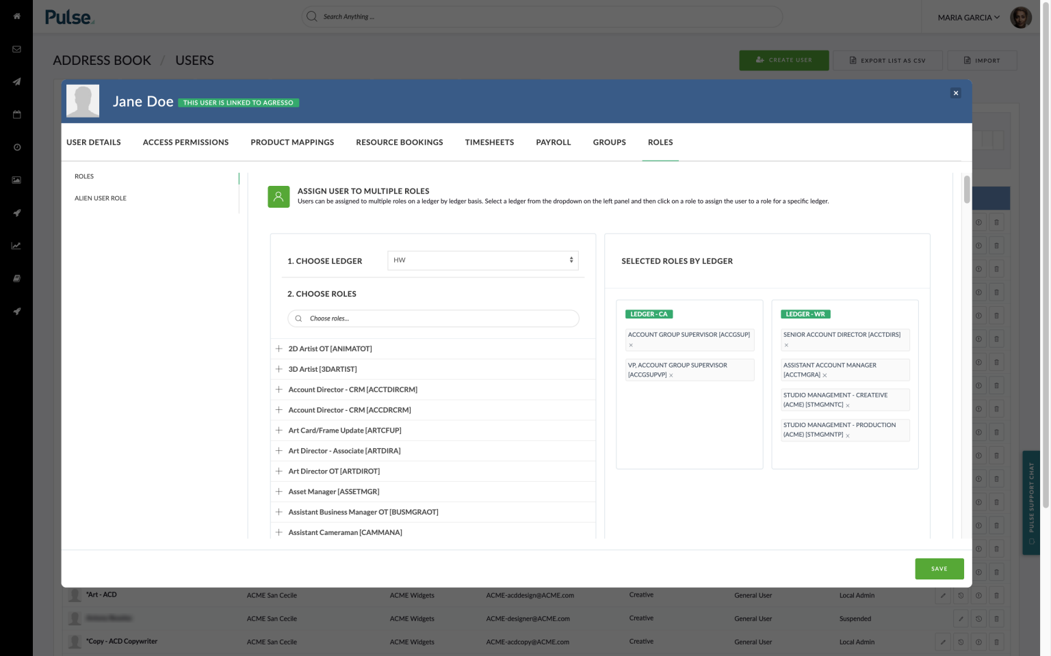Screen dimensions: 1051x656
Task: Select Alien User Role in left panel
Action: 100,198
